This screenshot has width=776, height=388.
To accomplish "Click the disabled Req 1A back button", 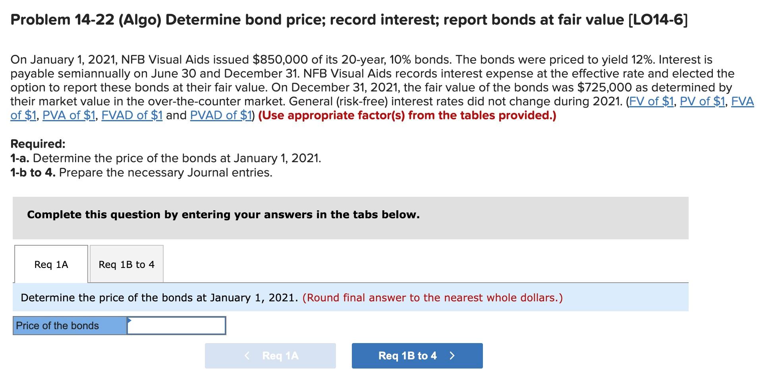I will tap(270, 356).
